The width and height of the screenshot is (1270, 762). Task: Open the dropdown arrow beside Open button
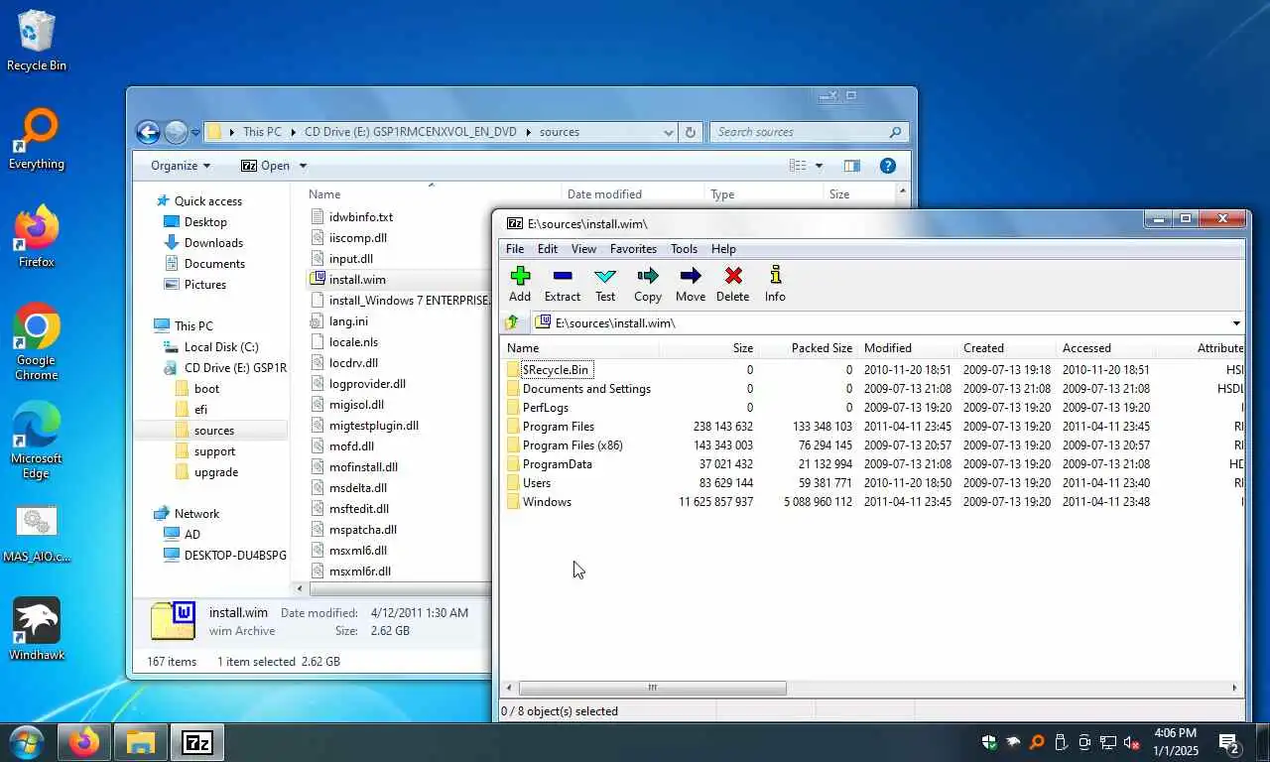tap(303, 166)
